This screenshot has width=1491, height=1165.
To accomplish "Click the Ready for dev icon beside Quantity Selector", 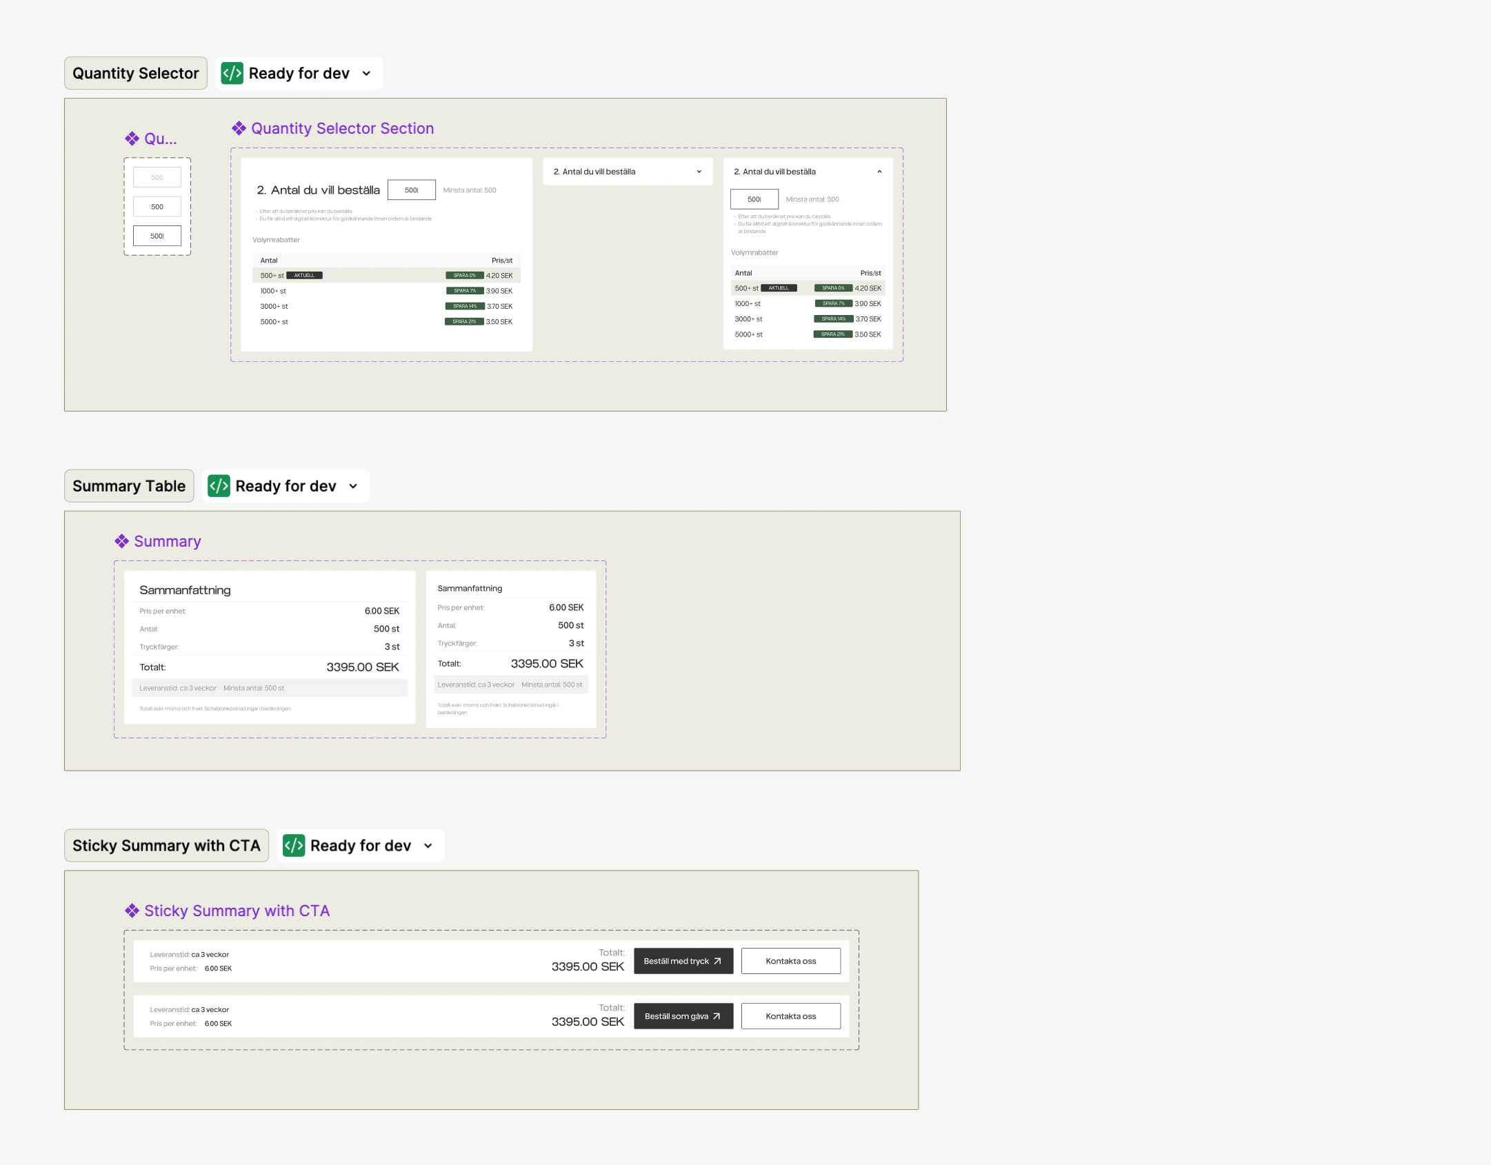I will [x=232, y=73].
